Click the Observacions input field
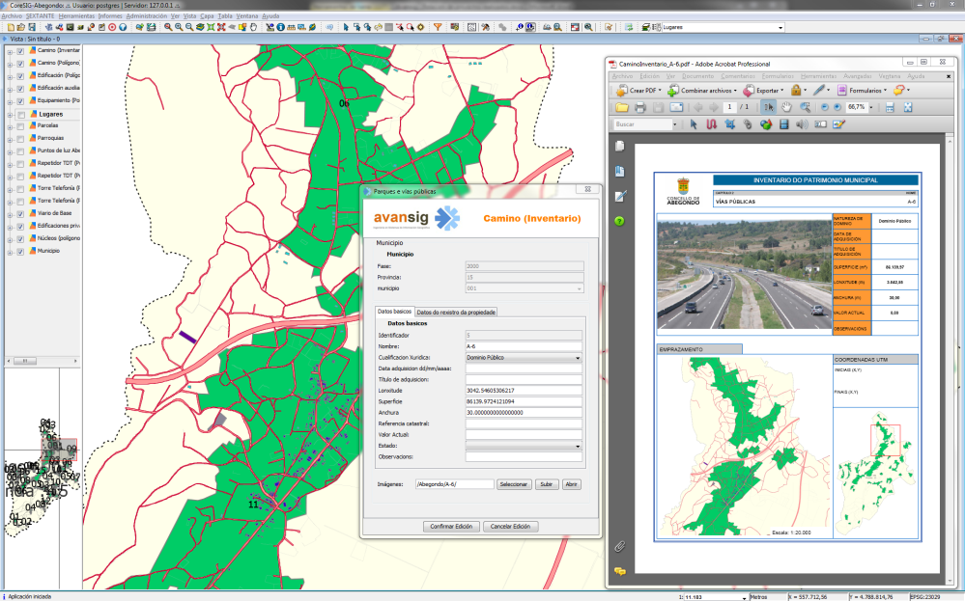The image size is (965, 601). click(x=524, y=457)
